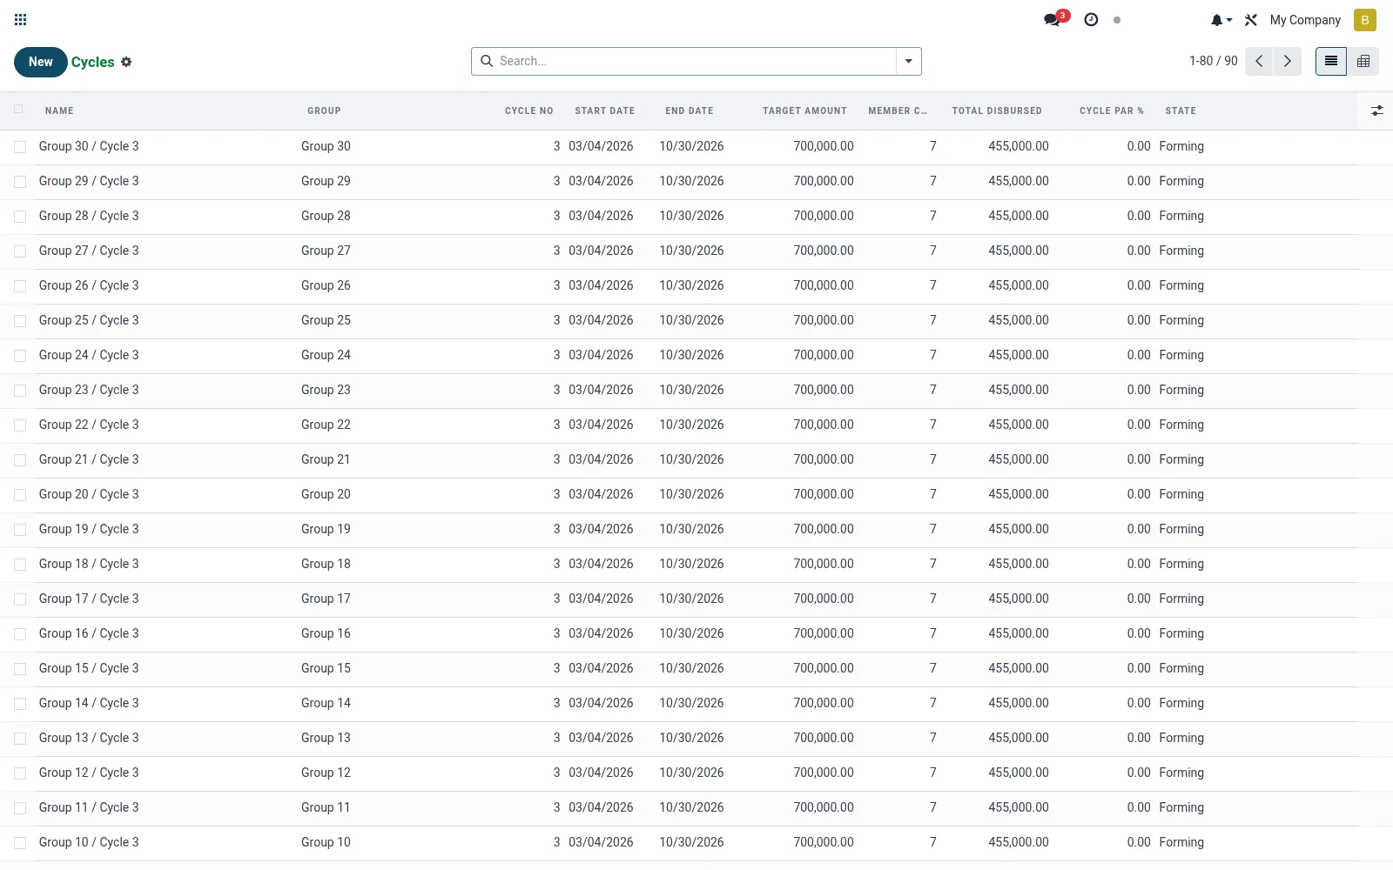
Task: Click the gray status dot indicator
Action: [1117, 20]
